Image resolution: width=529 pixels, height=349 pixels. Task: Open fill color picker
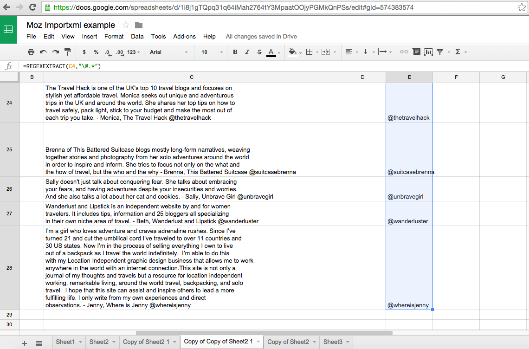coord(293,52)
